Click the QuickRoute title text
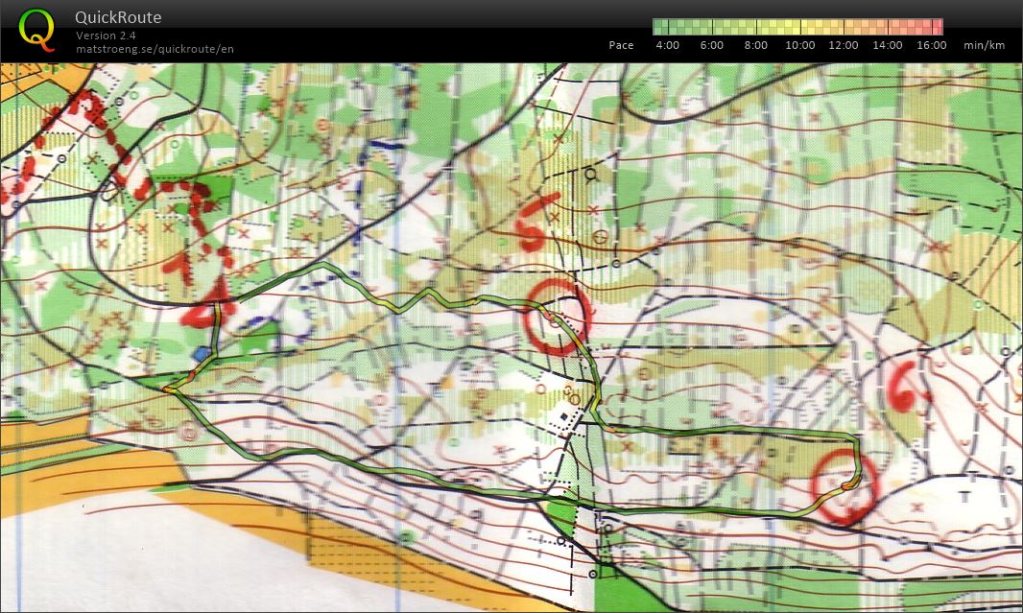Viewport: 1023px width, 613px height. (118, 17)
